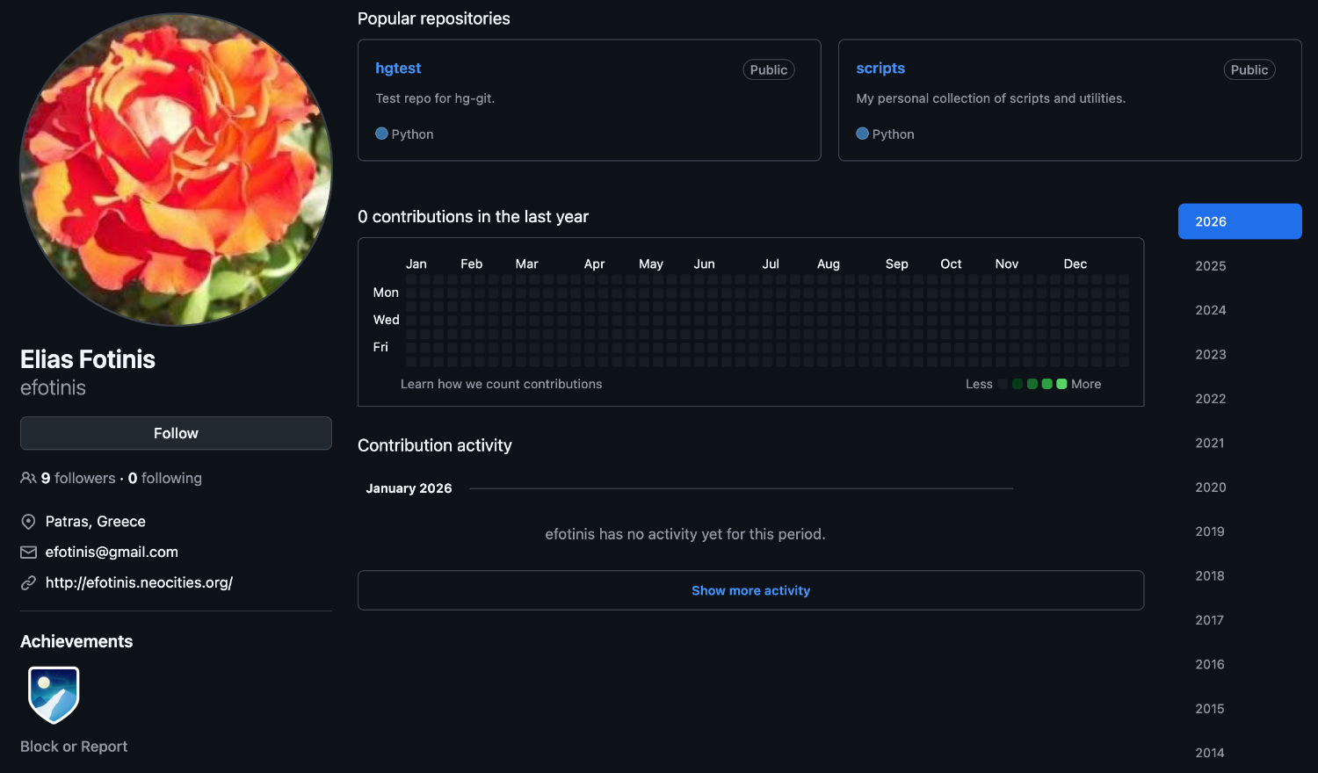Screen dimensions: 1318x773
Task: Expand with Show more activity
Action: tap(750, 590)
